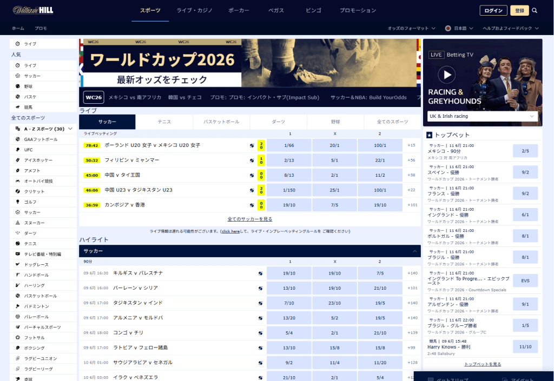Image resolution: width=554 pixels, height=381 pixels.
Task: Click the TV icon beside テレビ番組・特別編
Action: pos(18,254)
